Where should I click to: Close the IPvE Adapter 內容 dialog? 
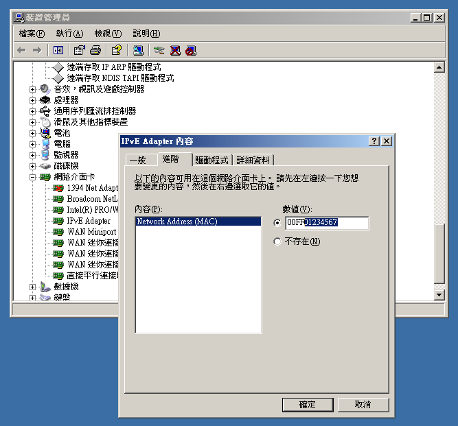(x=387, y=141)
